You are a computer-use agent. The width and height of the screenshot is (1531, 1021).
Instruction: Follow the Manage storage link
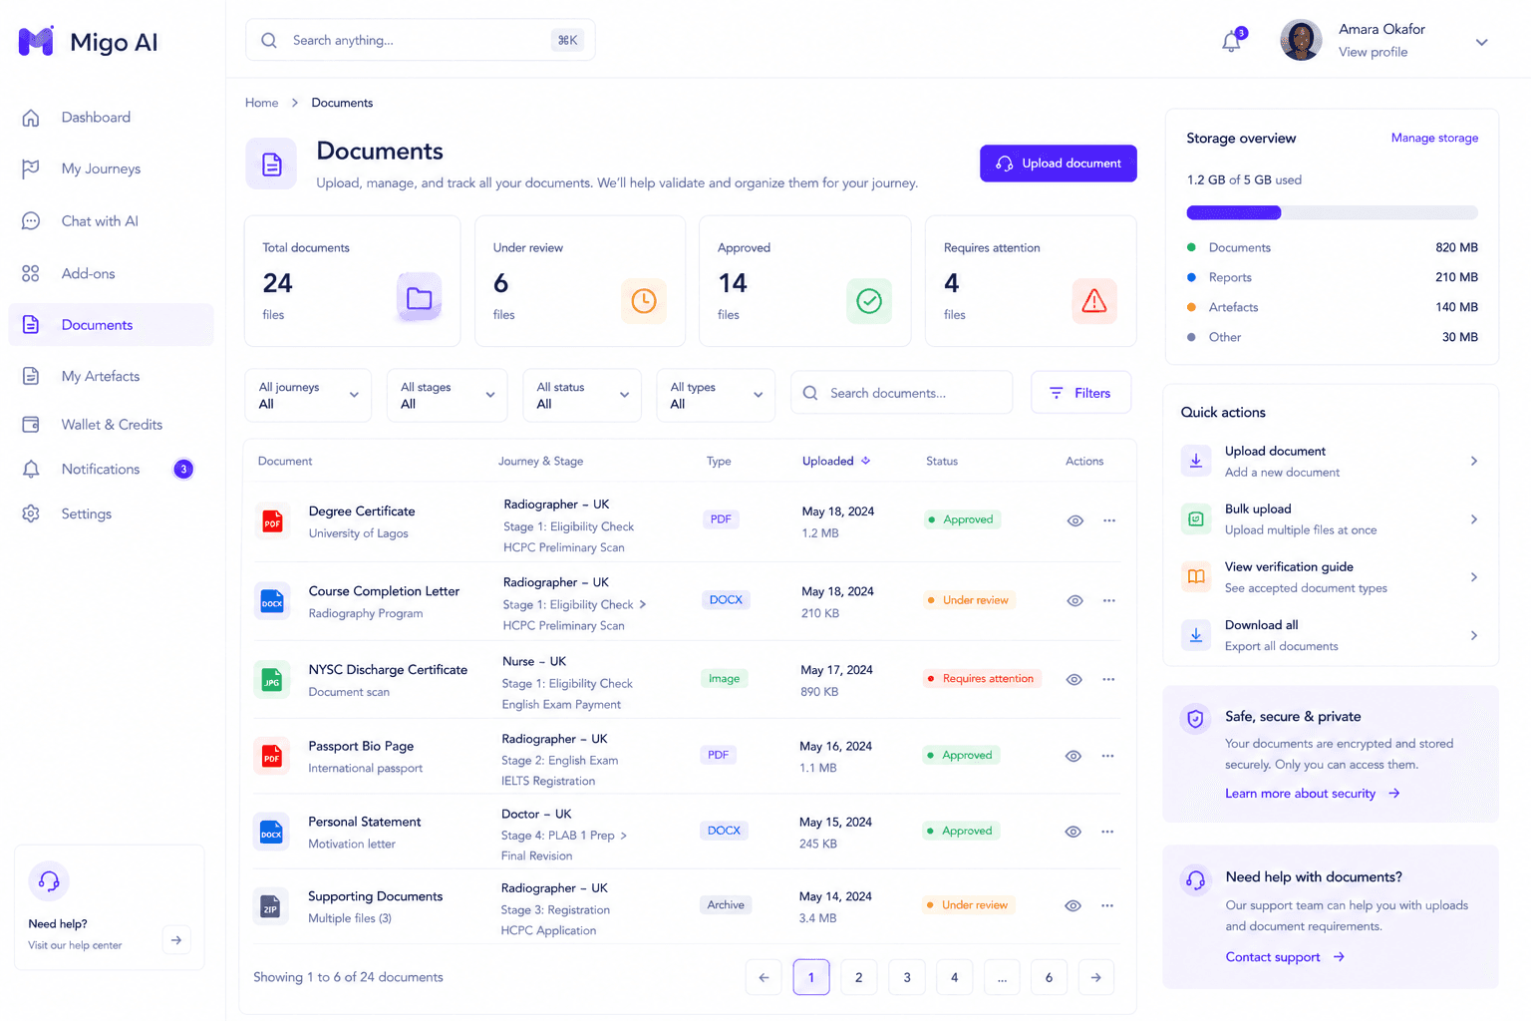(1434, 138)
